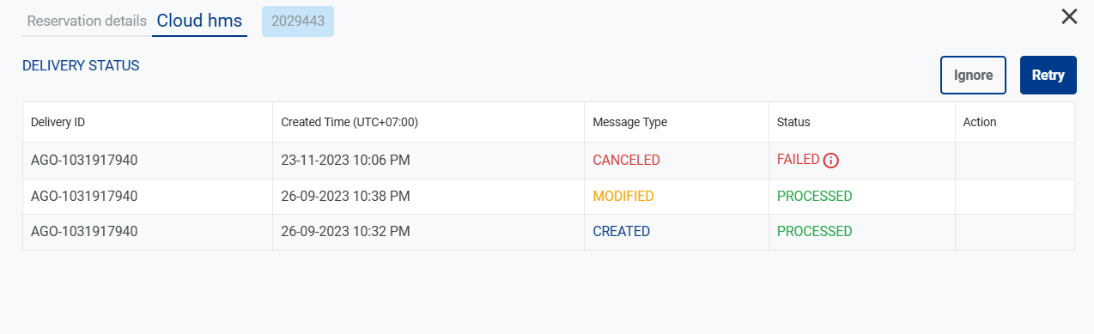Click the DELIVERY STATUS heading
1094x334 pixels.
[81, 65]
